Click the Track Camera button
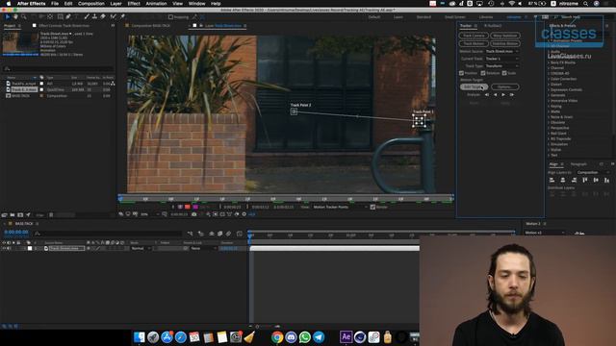Viewport: 616px width, 346px height. click(474, 36)
